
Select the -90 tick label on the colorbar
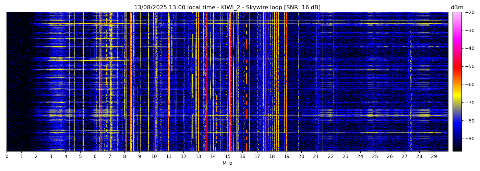tap(469, 139)
